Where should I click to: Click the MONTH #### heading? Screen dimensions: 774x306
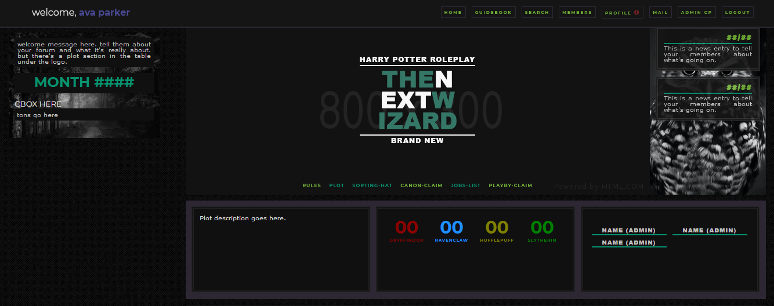pos(84,82)
